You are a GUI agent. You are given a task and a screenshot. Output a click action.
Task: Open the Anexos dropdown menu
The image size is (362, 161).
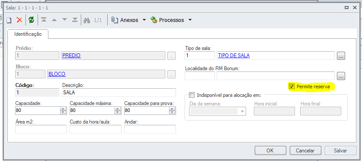click(144, 20)
